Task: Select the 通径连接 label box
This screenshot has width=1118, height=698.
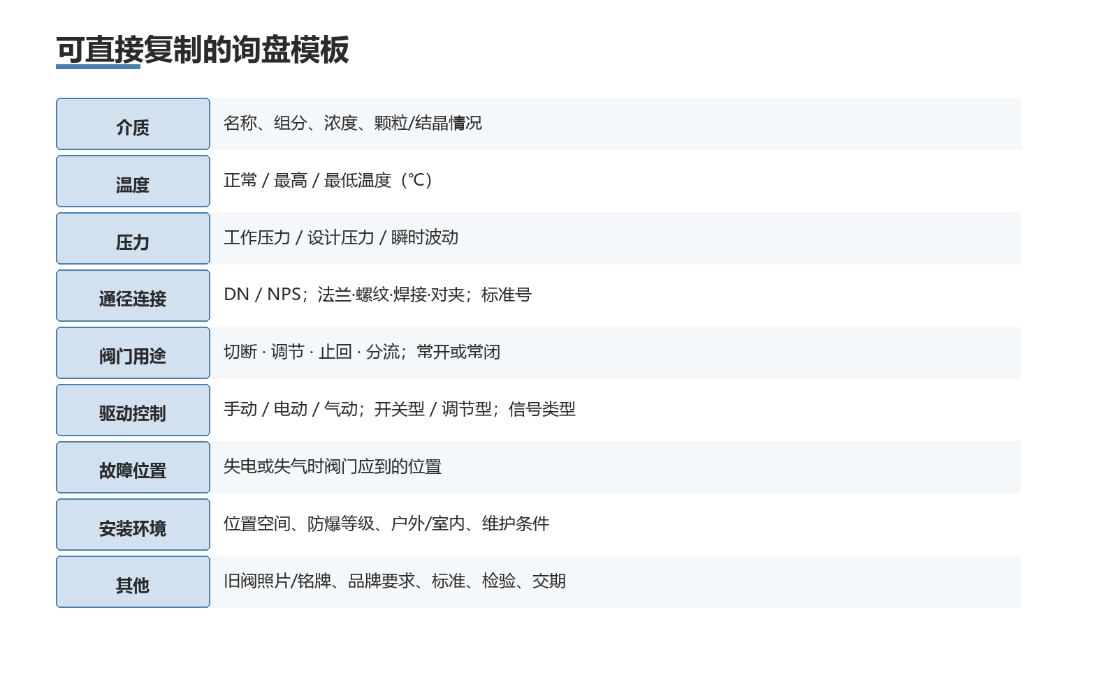Action: point(133,296)
